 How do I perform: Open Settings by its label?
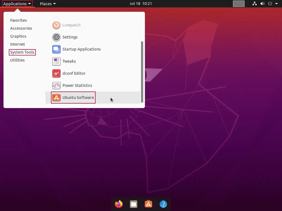click(x=70, y=37)
